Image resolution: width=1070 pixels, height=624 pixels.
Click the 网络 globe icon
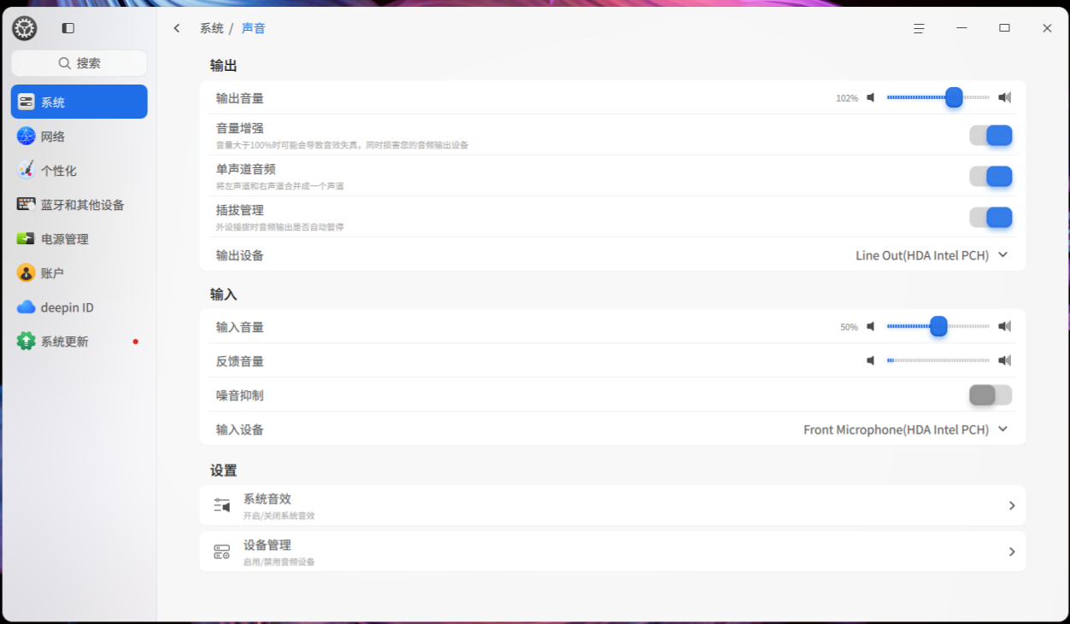(26, 136)
